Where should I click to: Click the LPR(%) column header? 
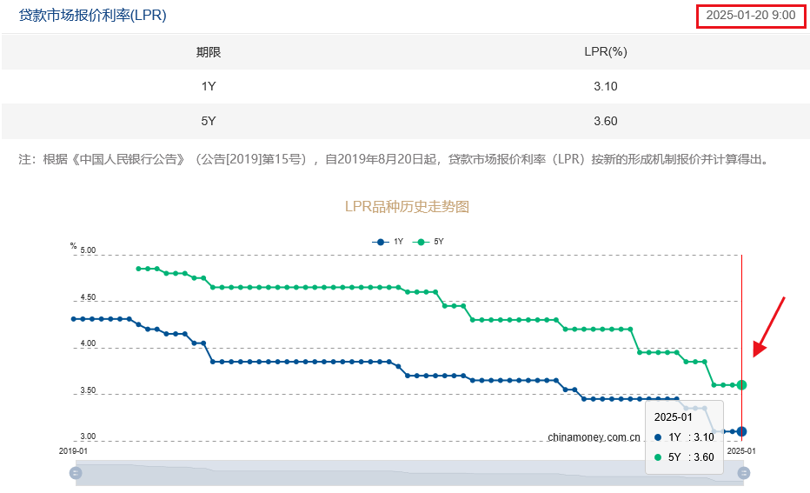pyautogui.click(x=606, y=51)
